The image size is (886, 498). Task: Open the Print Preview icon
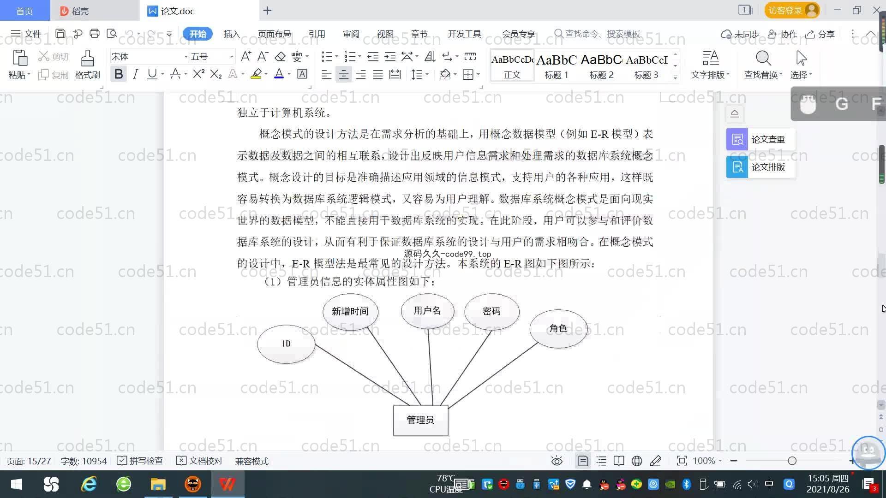(112, 34)
